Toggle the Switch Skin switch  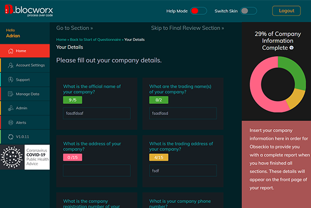tap(249, 11)
